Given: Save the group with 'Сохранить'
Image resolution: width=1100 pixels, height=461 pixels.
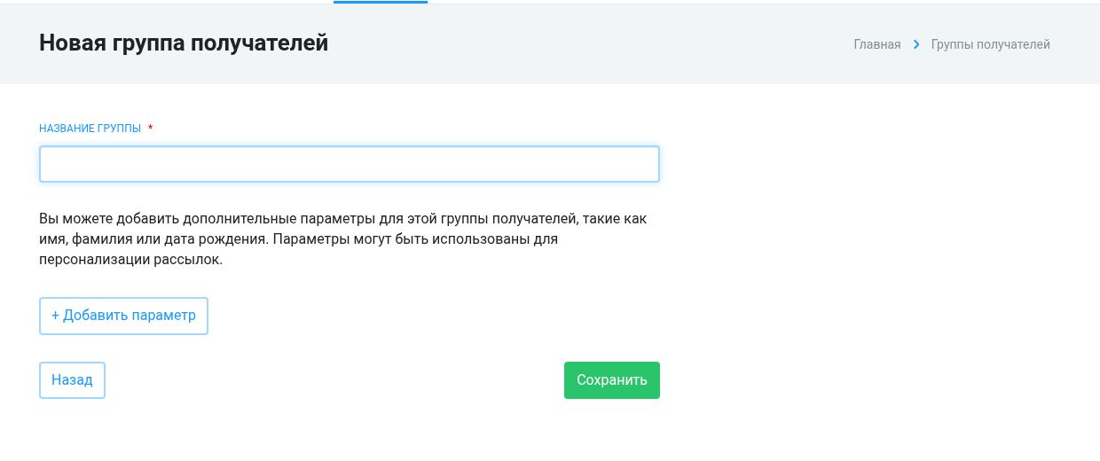Looking at the screenshot, I should 612,380.
